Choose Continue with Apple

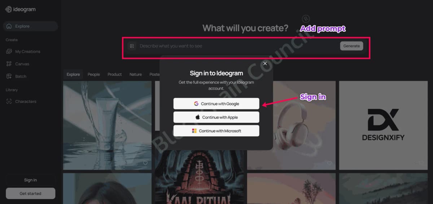point(216,117)
